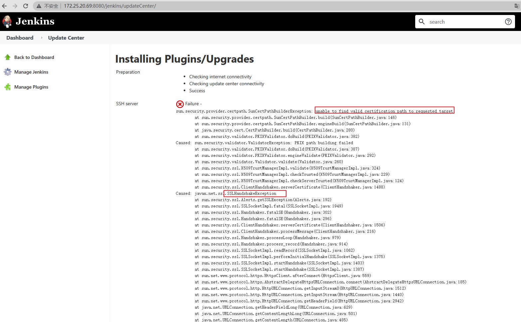Screen dimensions: 521x322
Task: Click the search magnifier icon
Action: 422,22
